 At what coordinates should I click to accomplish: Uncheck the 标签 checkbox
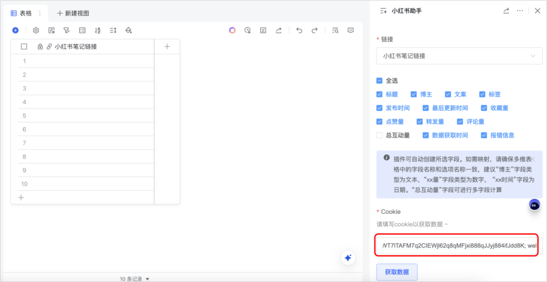[482, 95]
